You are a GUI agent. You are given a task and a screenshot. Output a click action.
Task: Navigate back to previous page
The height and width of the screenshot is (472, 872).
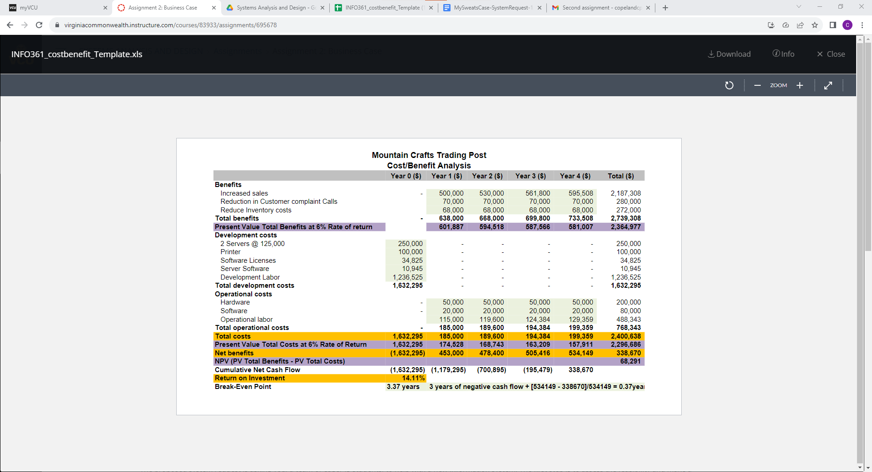click(x=10, y=25)
